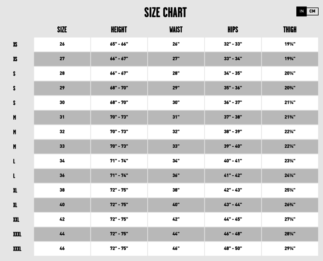Click the SIZE column header
The image size is (323, 261).
click(62, 30)
